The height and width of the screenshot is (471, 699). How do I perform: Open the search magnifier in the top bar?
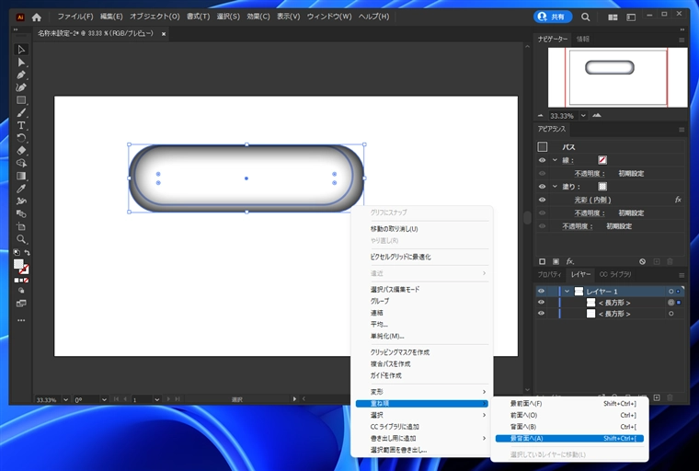pos(585,17)
